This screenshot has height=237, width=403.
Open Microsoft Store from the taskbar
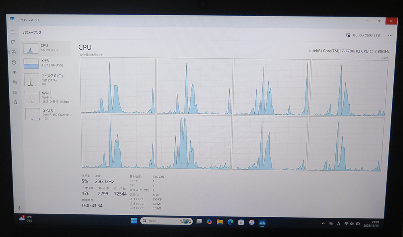coord(241,222)
